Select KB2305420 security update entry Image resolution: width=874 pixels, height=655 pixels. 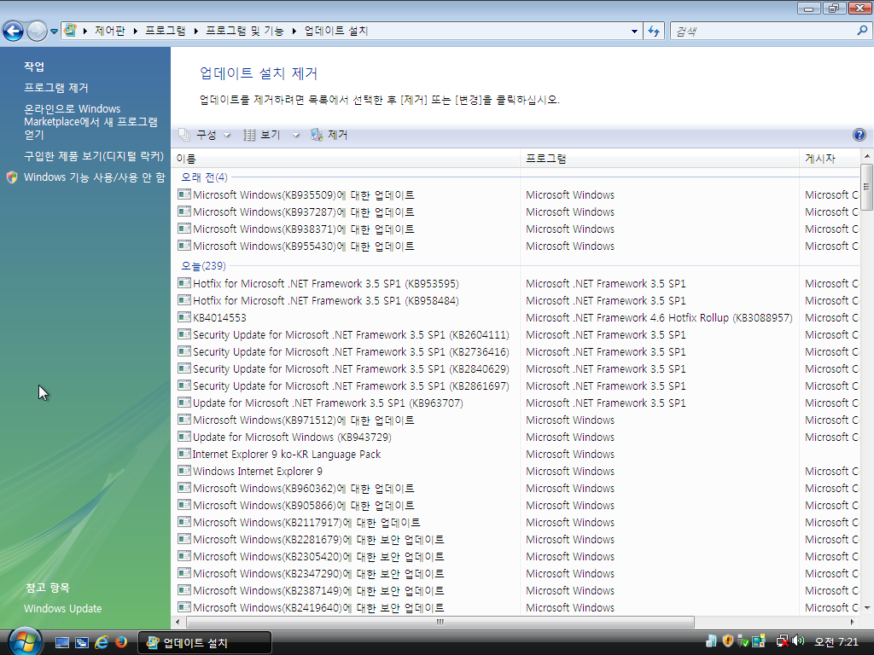click(318, 556)
